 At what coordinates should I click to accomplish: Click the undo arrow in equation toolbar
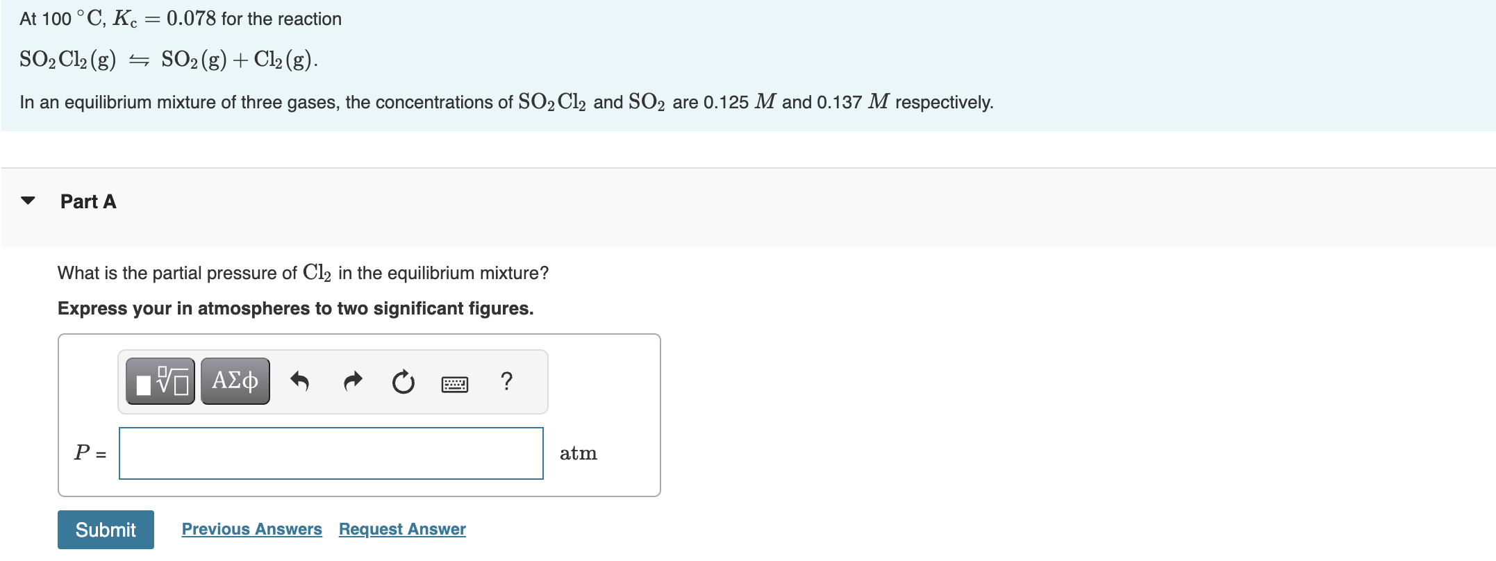tap(299, 381)
